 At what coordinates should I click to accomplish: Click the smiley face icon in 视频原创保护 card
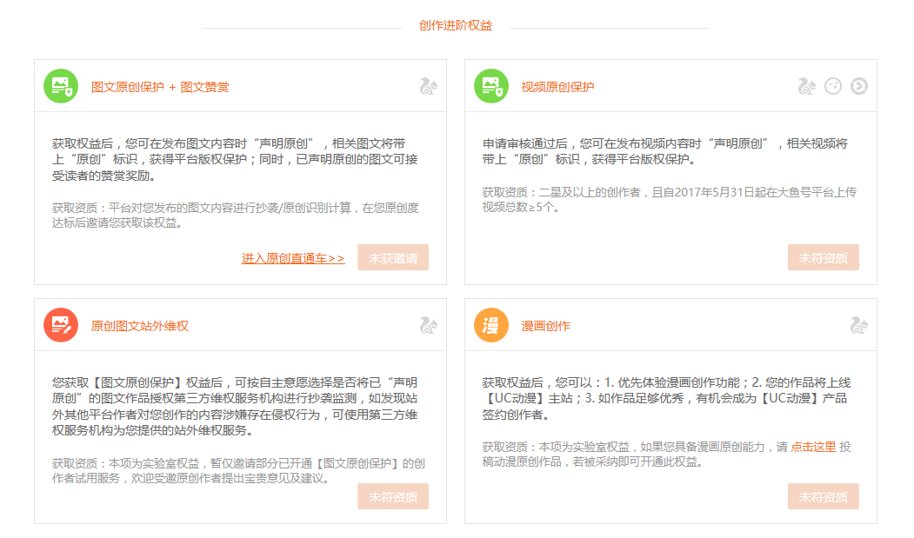(x=833, y=86)
